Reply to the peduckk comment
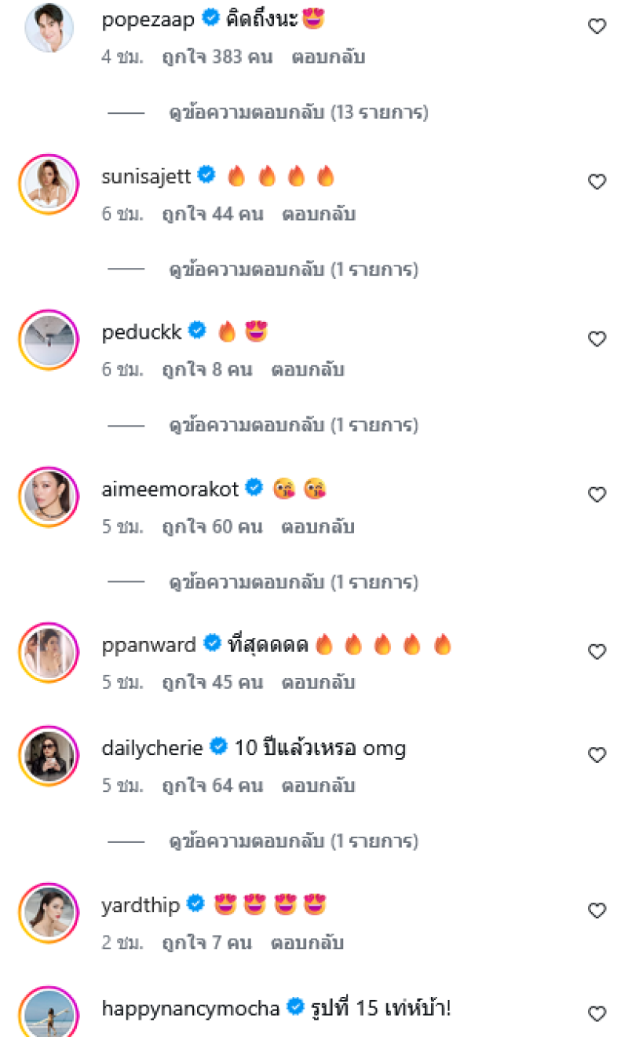The width and height of the screenshot is (628, 1037). (308, 370)
